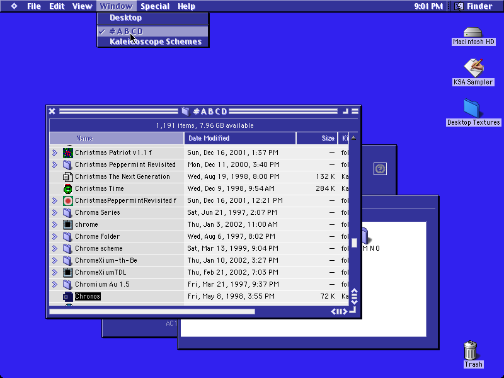Click the ChromeXium-th-Be folder icon
This screenshot has width=504, height=378.
[67, 260]
